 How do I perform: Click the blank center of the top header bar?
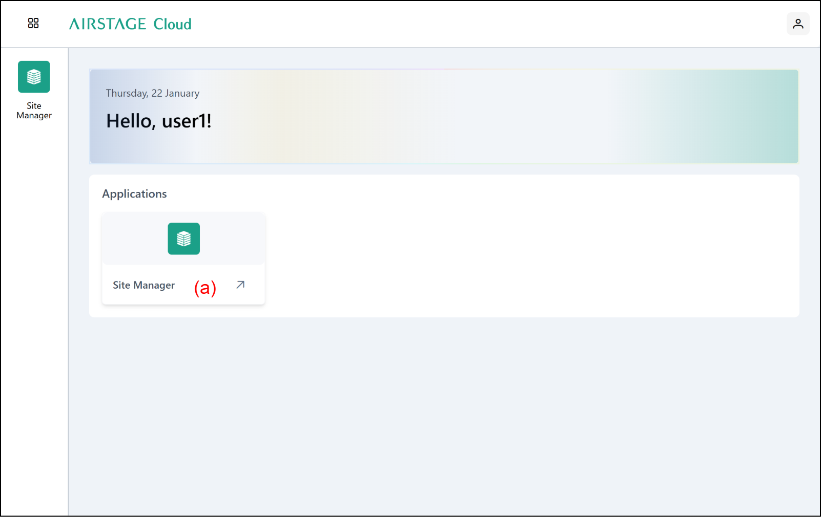(x=461, y=24)
